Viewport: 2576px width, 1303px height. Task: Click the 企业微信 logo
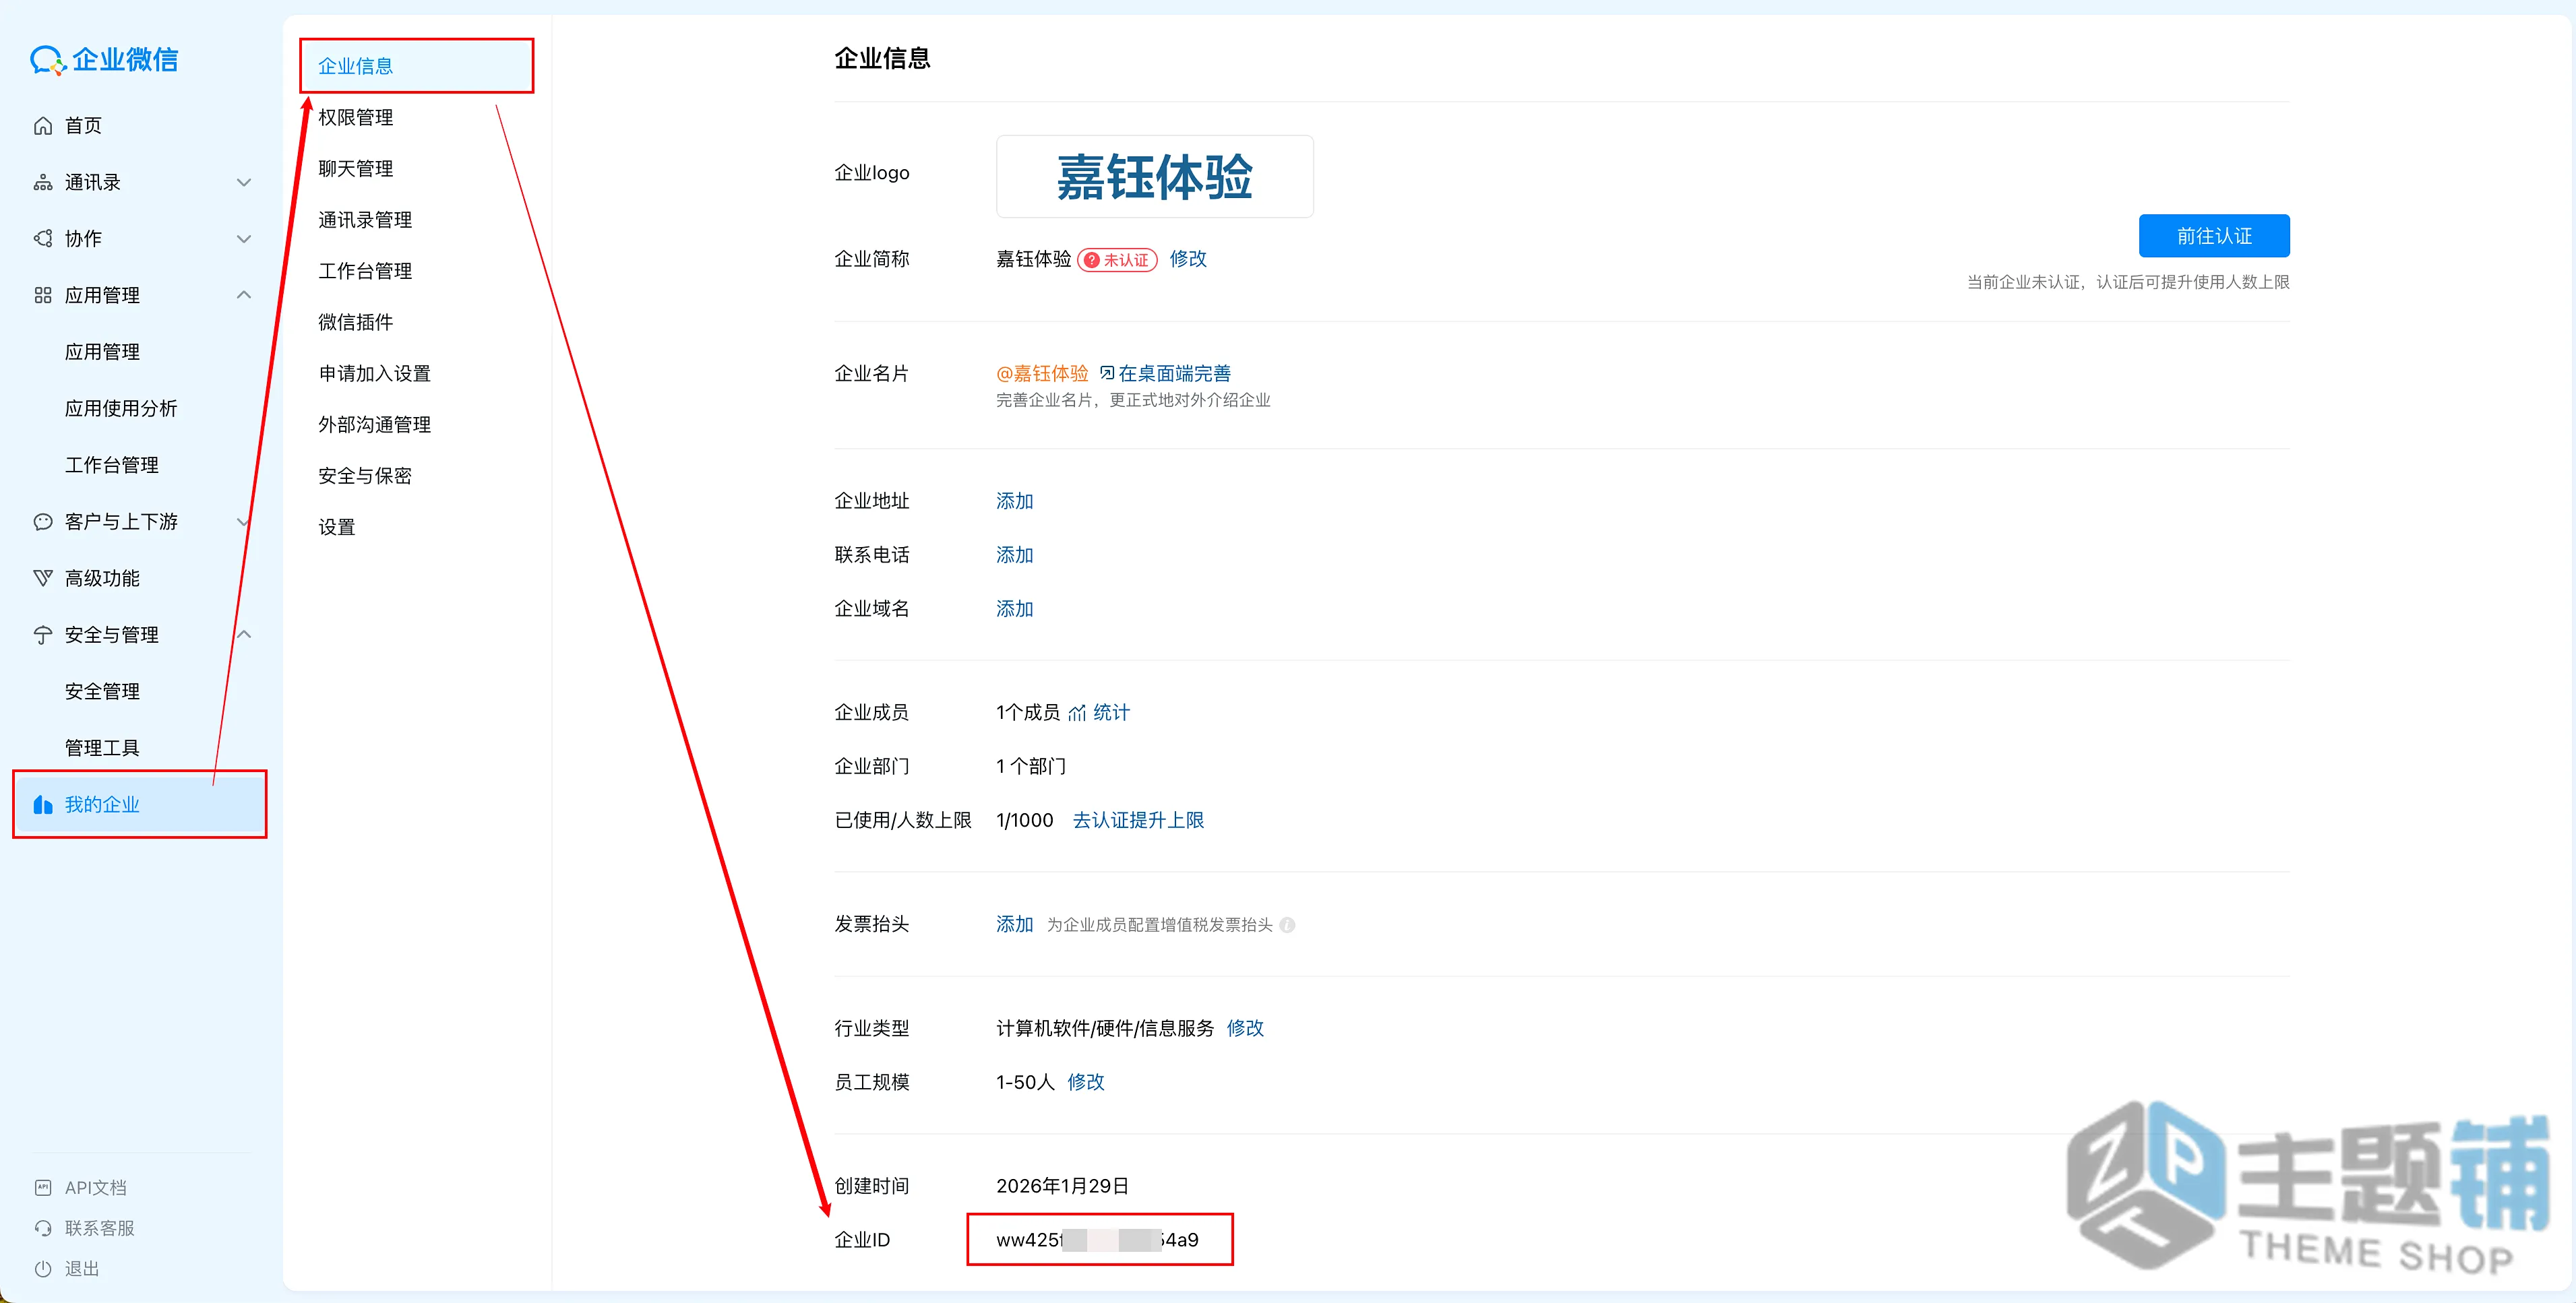104,60
